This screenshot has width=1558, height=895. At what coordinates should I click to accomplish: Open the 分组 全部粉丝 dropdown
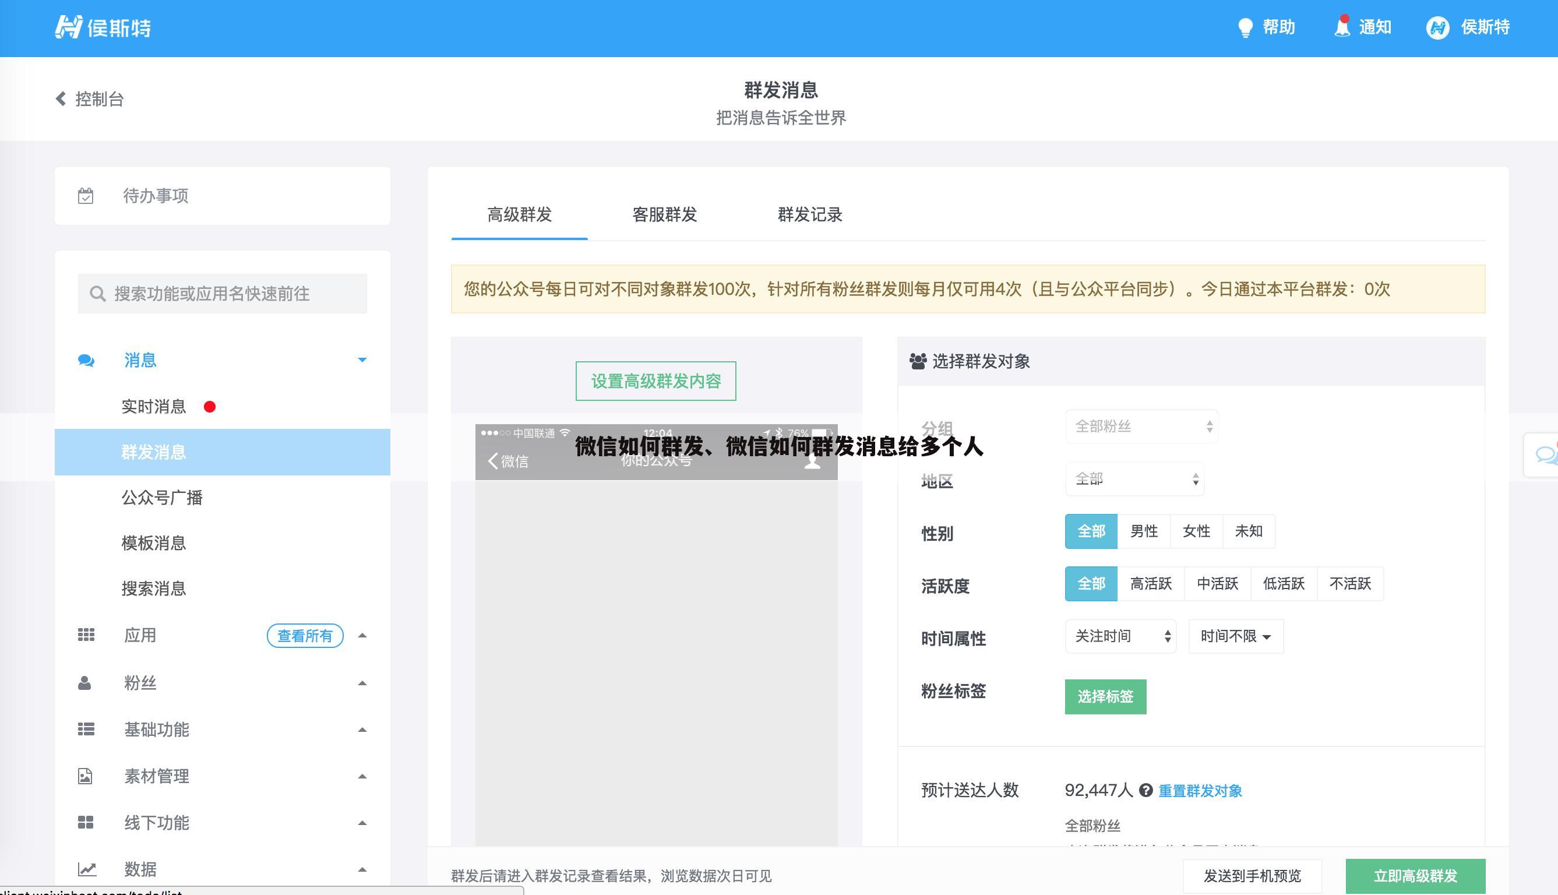coord(1141,427)
